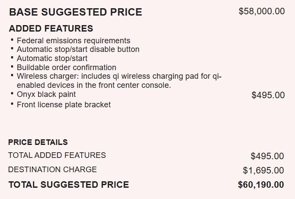This screenshot has width=295, height=199.
Task: Select the $58,000.00 base price amount
Action: [x=262, y=11]
